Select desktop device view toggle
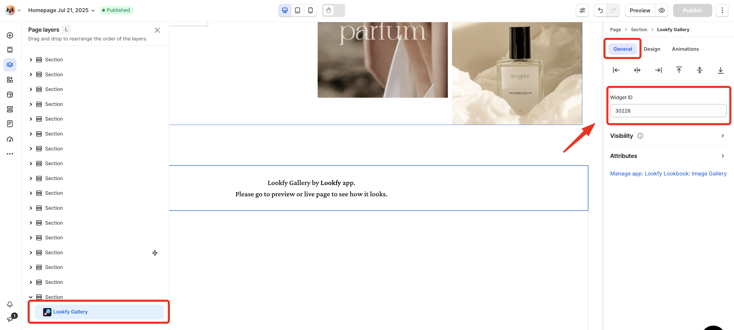Image resolution: width=734 pixels, height=330 pixels. (x=285, y=11)
